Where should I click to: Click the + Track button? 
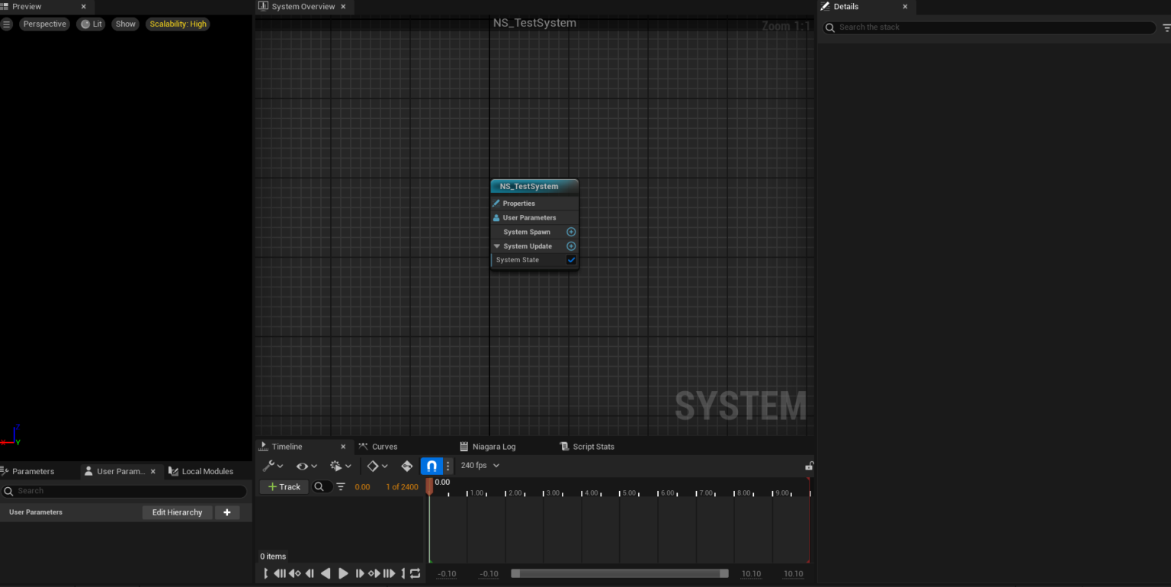point(284,486)
